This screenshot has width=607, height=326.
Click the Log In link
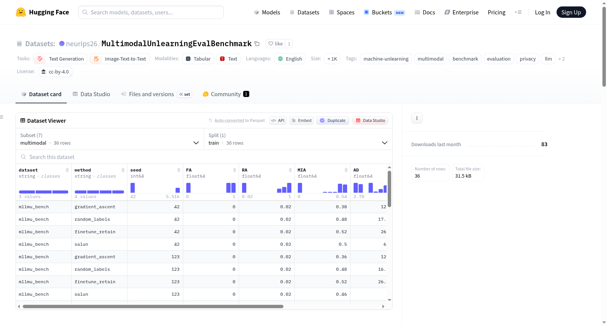click(x=543, y=12)
